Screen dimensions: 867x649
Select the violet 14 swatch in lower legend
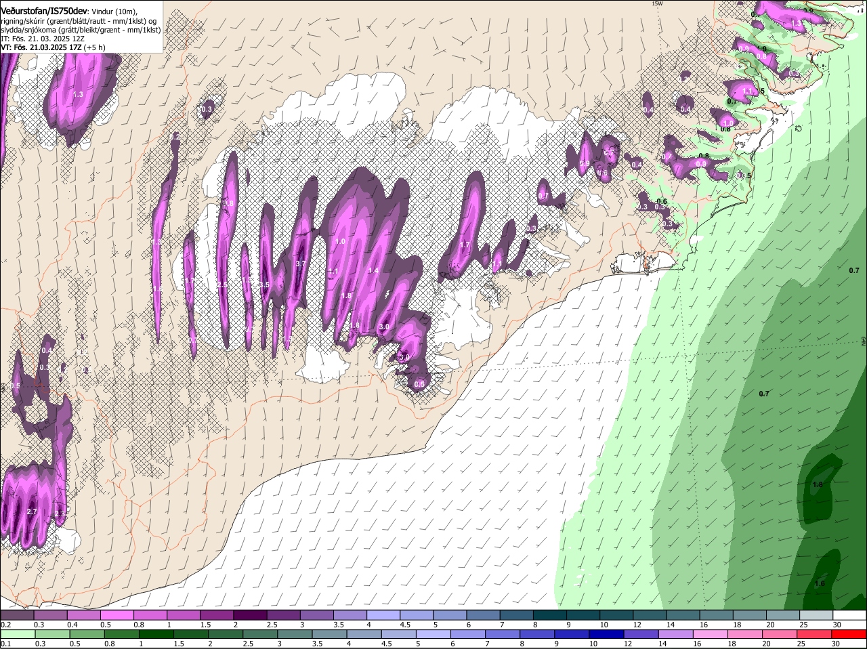click(x=676, y=634)
